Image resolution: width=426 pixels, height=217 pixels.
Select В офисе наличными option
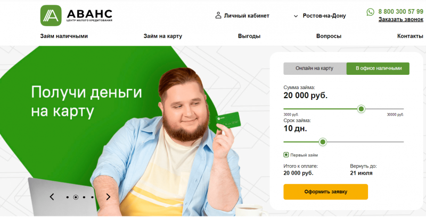point(378,68)
